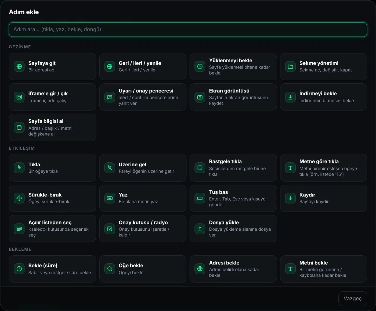The height and width of the screenshot is (311, 376).
Task: Click the down arrow icon on Kaydır
Action: tap(290, 198)
